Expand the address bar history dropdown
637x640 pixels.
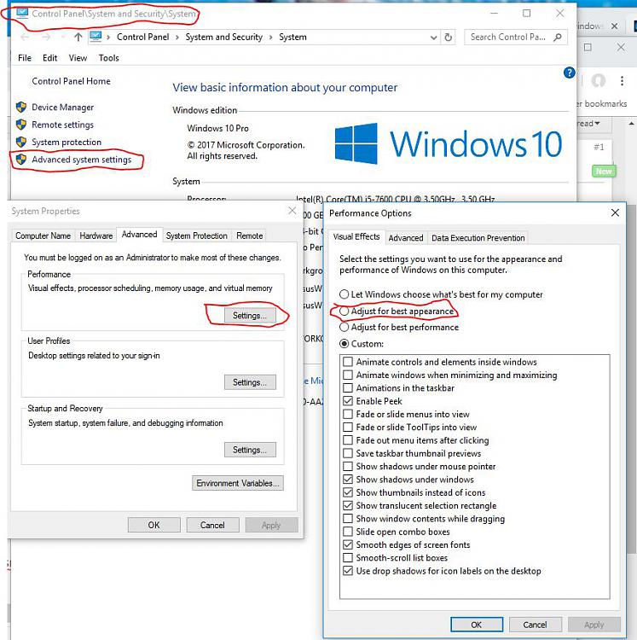pyautogui.click(x=433, y=38)
